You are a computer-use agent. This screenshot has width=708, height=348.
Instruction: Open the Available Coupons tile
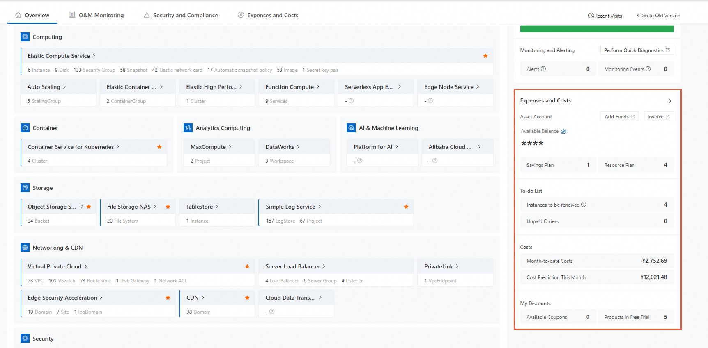tap(558, 317)
